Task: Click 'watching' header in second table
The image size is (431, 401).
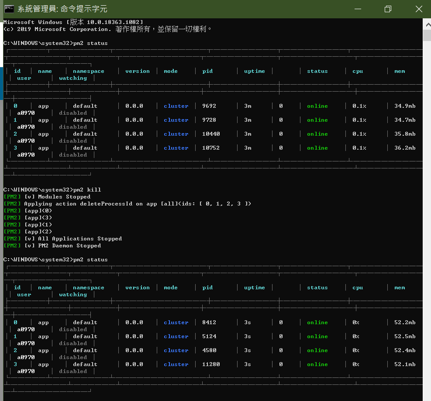Action: coord(73,295)
